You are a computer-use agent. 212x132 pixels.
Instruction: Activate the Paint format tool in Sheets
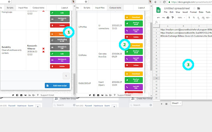tap(173, 17)
